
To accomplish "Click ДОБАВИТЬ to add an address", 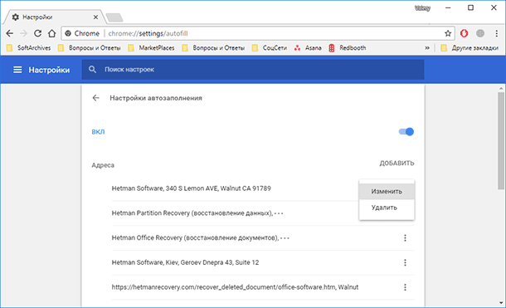I will 397,163.
